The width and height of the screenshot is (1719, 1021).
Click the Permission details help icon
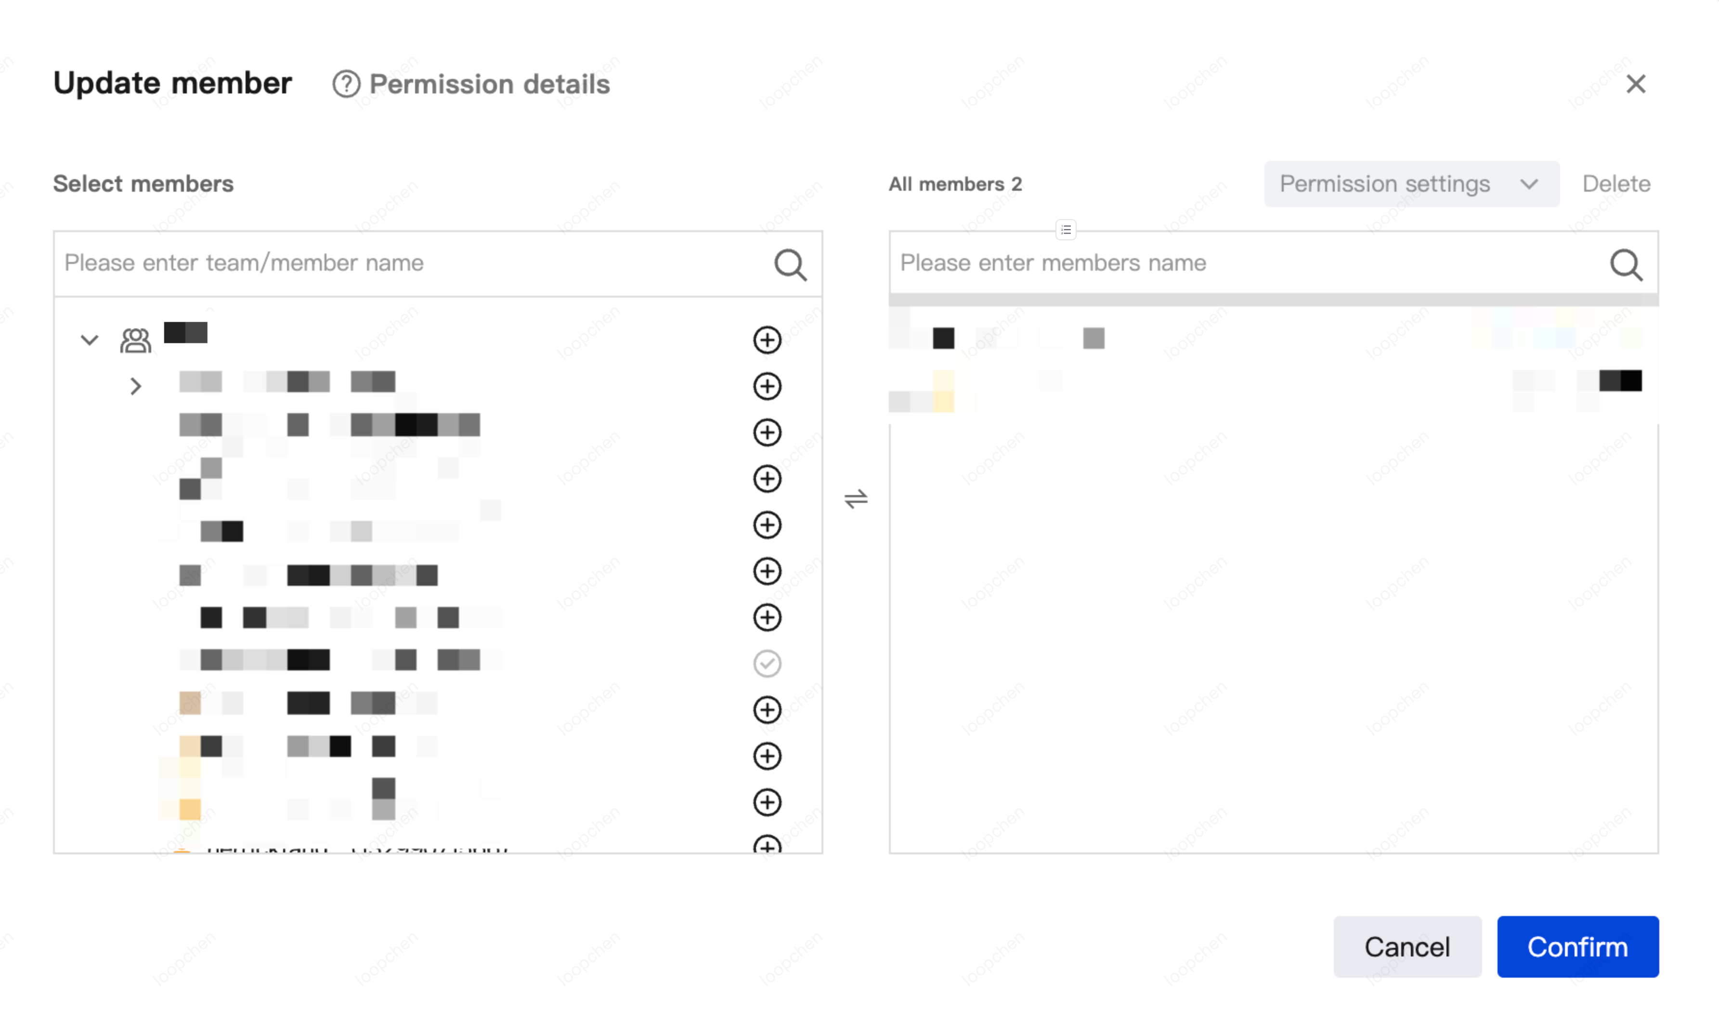coord(346,84)
